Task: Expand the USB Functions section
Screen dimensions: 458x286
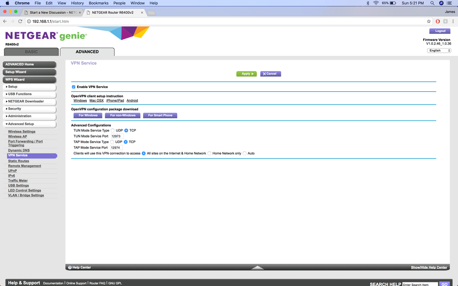Action: point(29,94)
